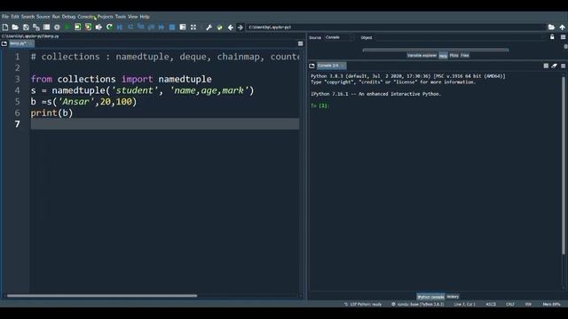The image size is (568, 319).
Task: Run selection or current line icon
Action: pos(99,27)
